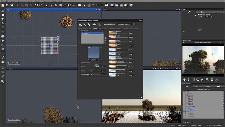Click the Cut scissors icon in toolbar
The width and height of the screenshot is (225, 127).
(x=18, y=5)
